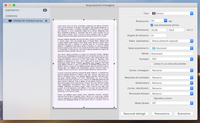The height and width of the screenshot is (123, 200).
Task: Click the Scansioni folder icon
Action: (154, 48)
